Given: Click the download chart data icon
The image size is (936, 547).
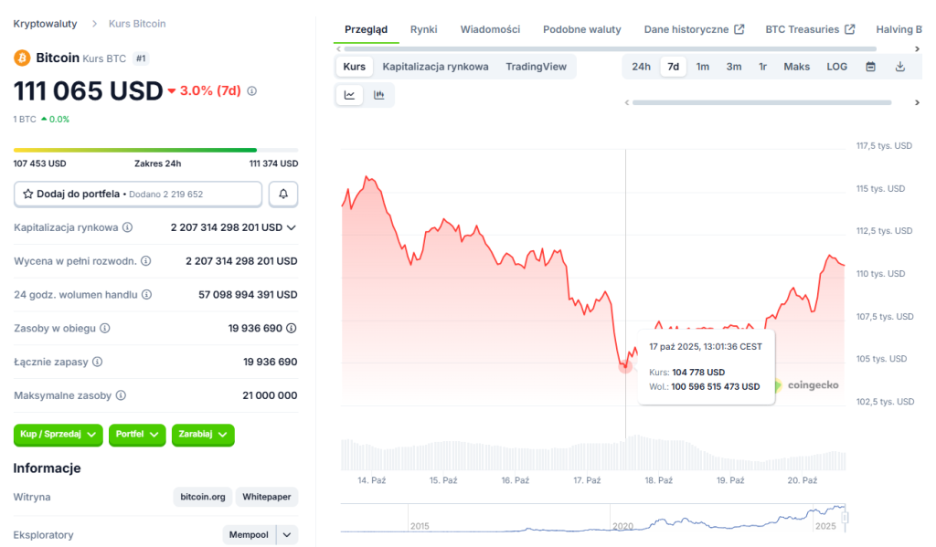Looking at the screenshot, I should pos(899,67).
